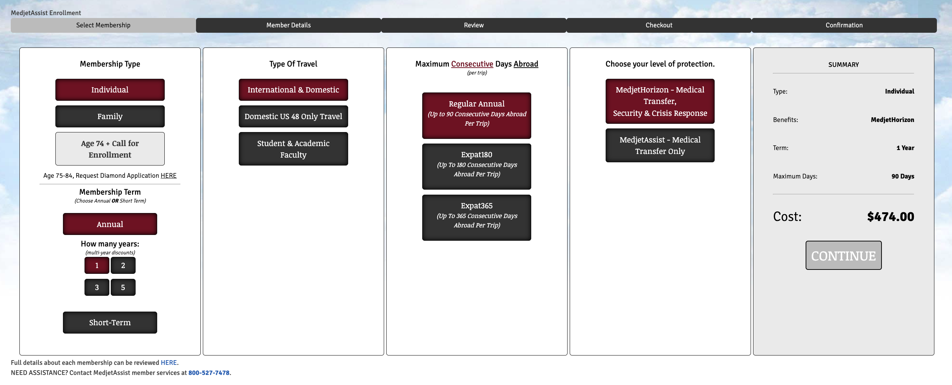
Task: Click Choose your level of protection heading
Action: click(660, 64)
